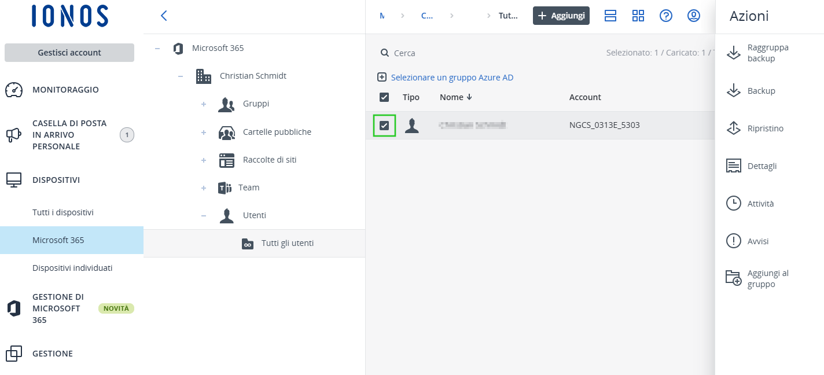Screen dimensions: 824x375
Task: Open the user account profile icon
Action: pos(693,16)
